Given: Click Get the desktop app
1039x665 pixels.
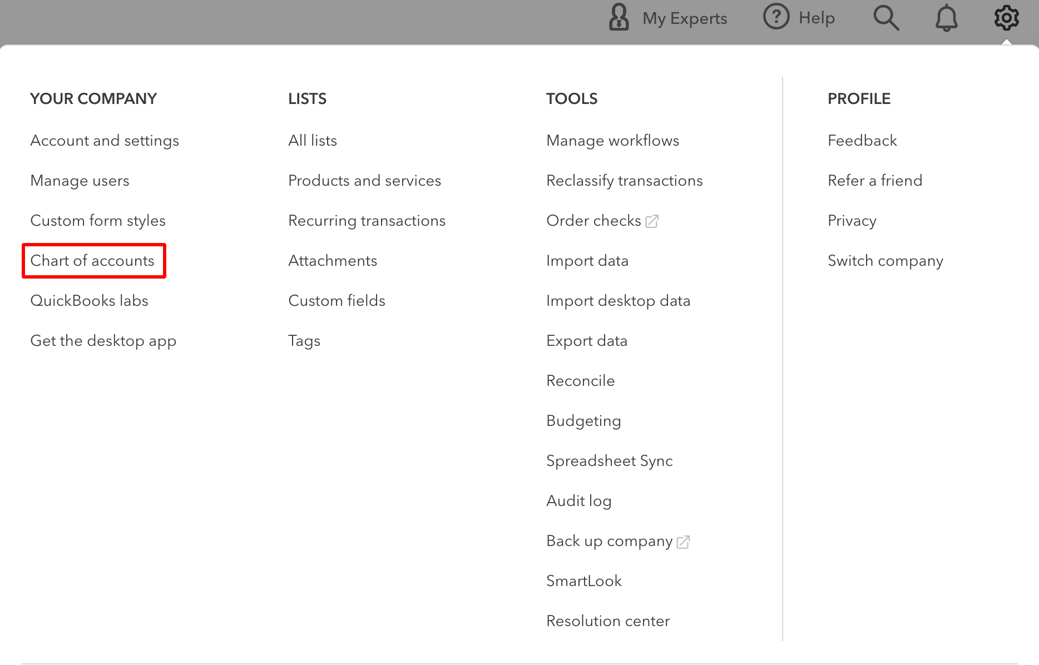Looking at the screenshot, I should tap(103, 341).
